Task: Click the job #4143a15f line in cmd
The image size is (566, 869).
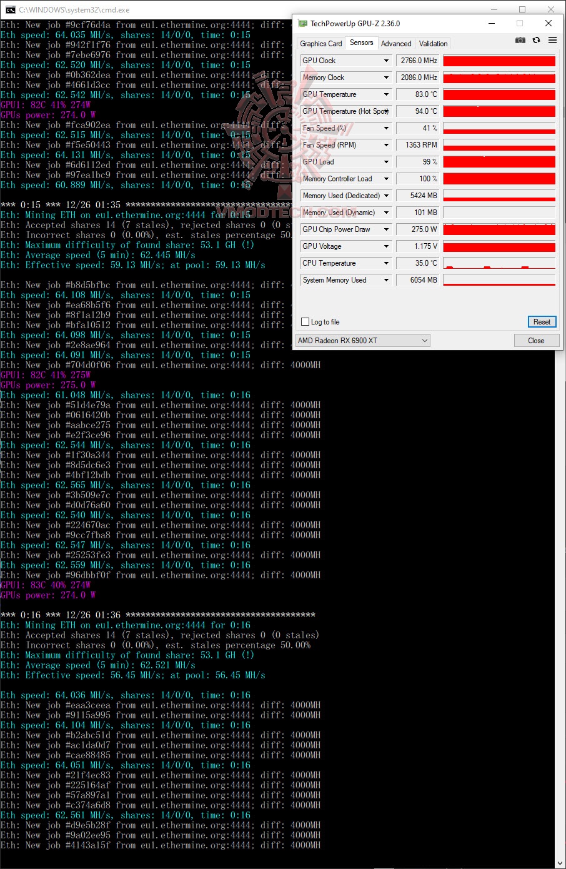Action: [x=161, y=845]
